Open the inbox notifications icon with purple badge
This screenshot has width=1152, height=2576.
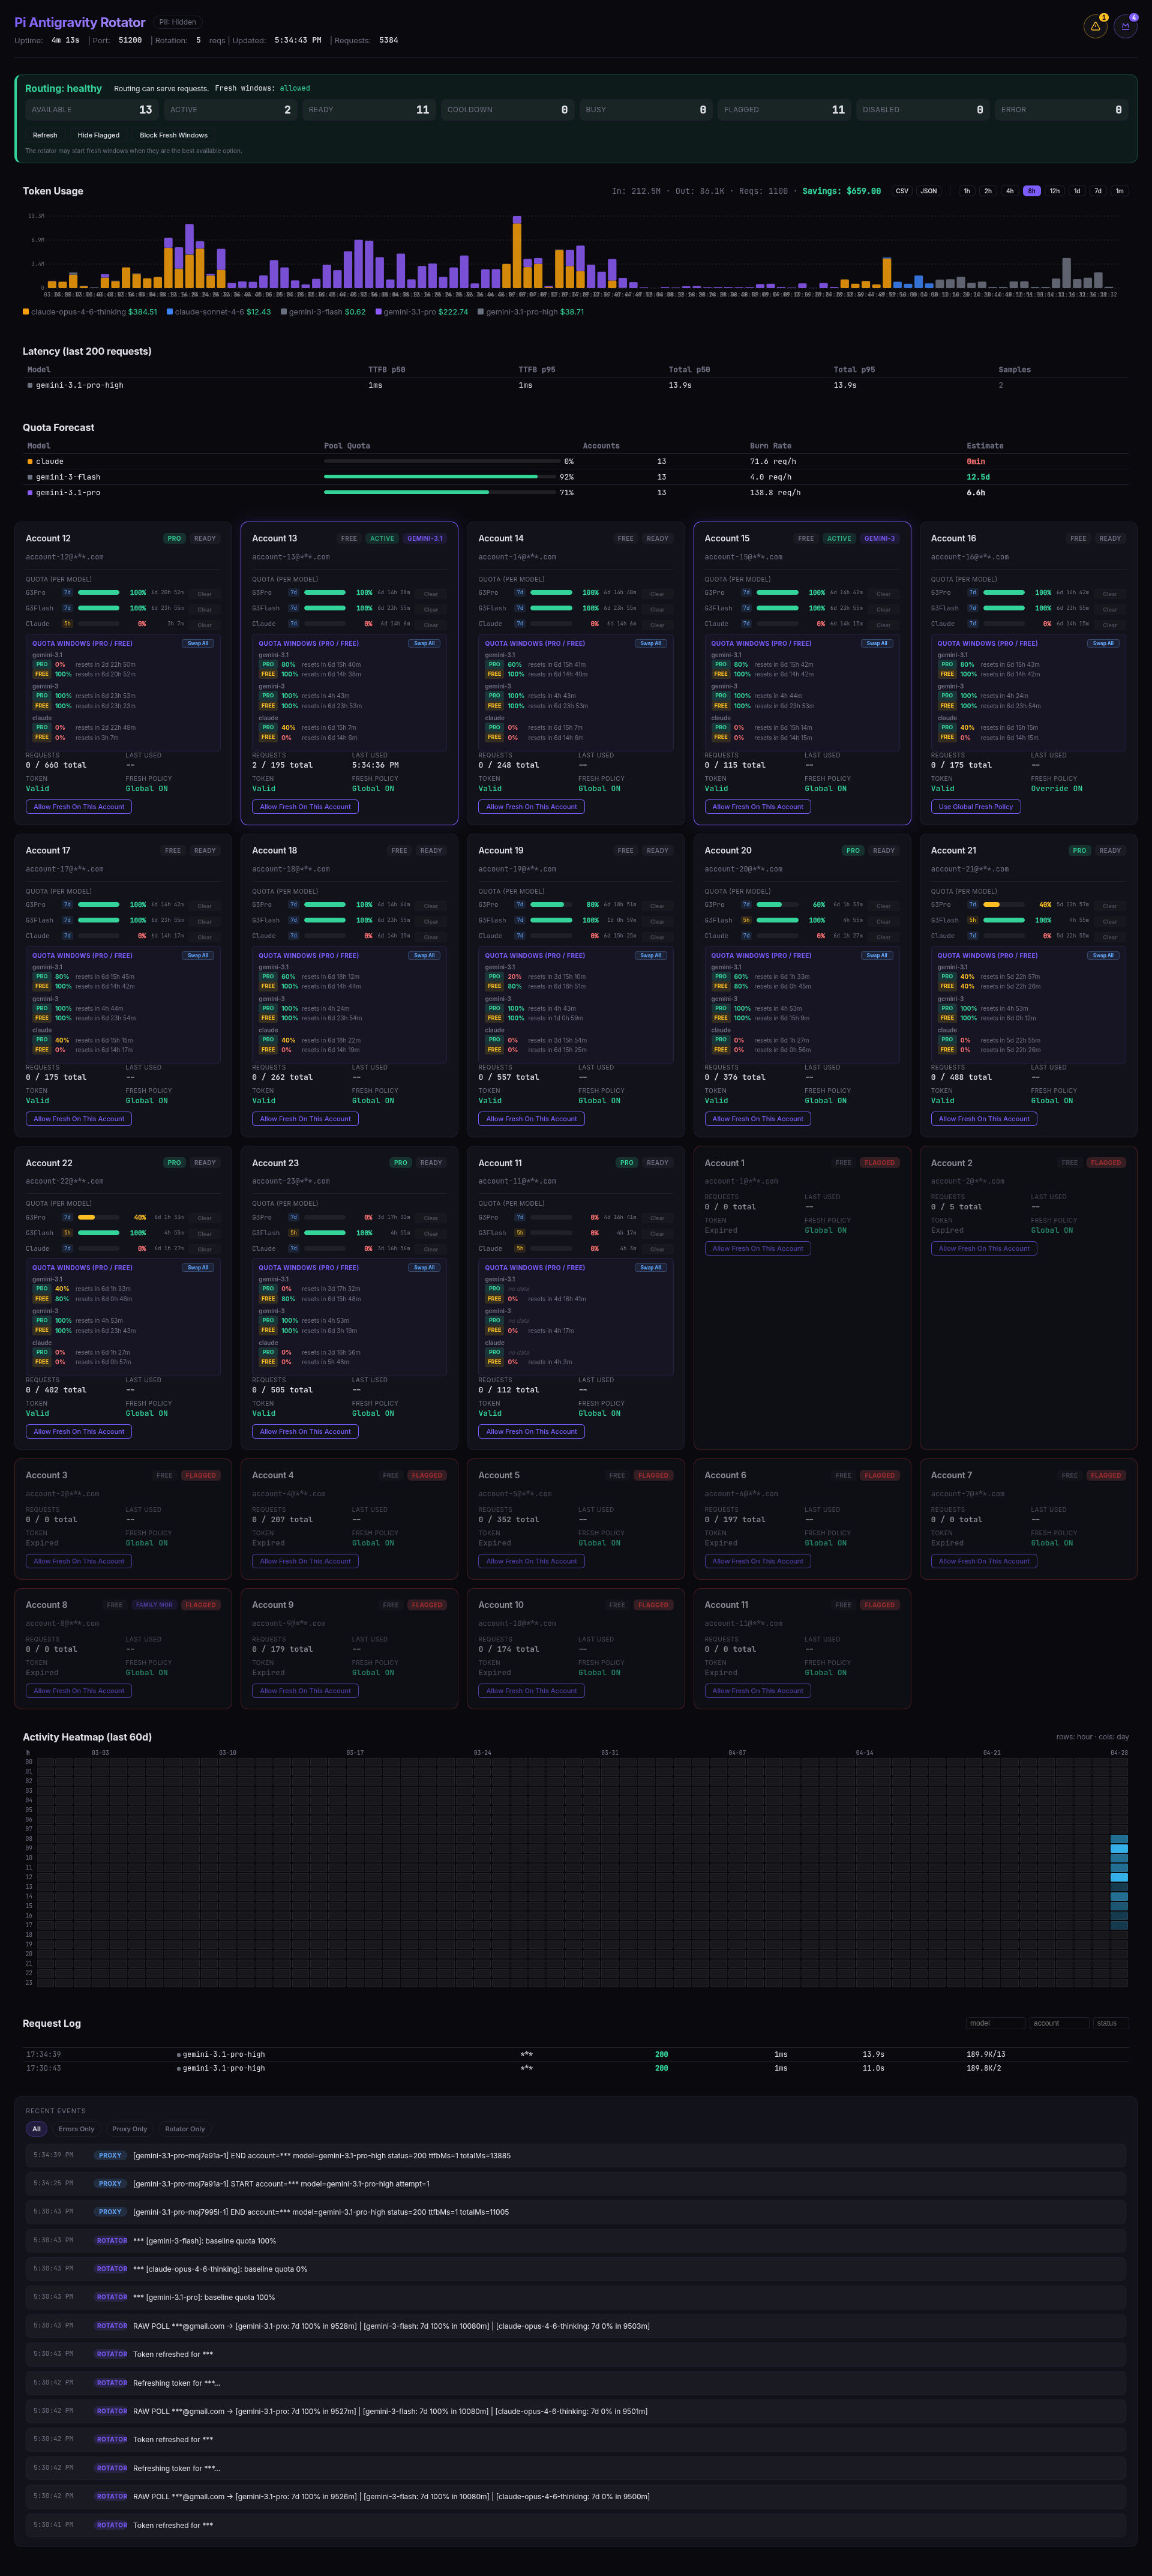point(1125,27)
